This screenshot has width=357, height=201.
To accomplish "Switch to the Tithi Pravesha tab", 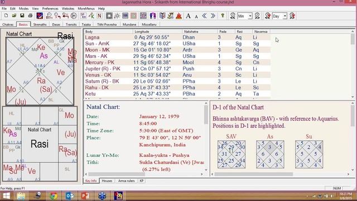I will tap(107, 25).
